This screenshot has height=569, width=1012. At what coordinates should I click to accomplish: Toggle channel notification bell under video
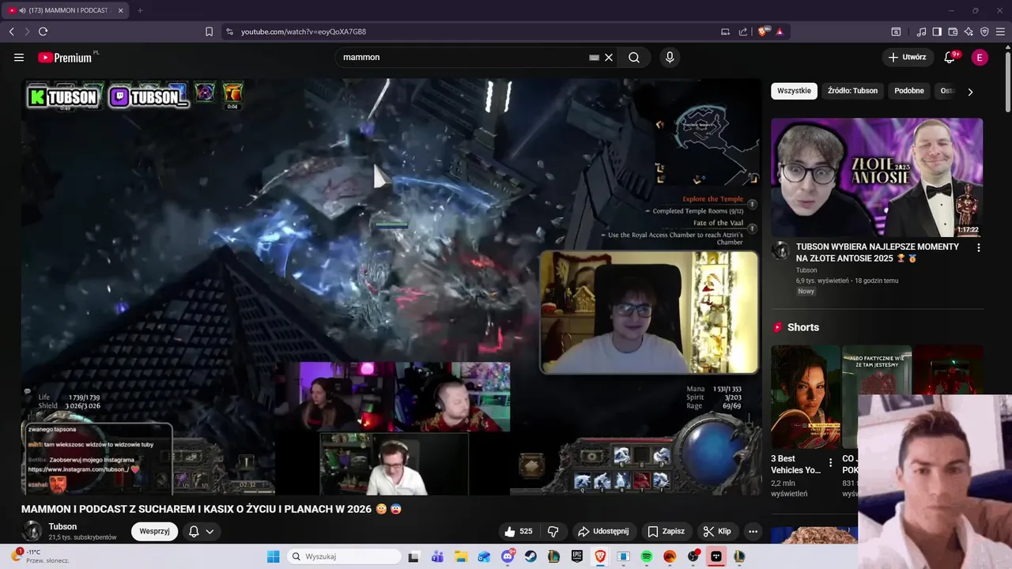[194, 532]
